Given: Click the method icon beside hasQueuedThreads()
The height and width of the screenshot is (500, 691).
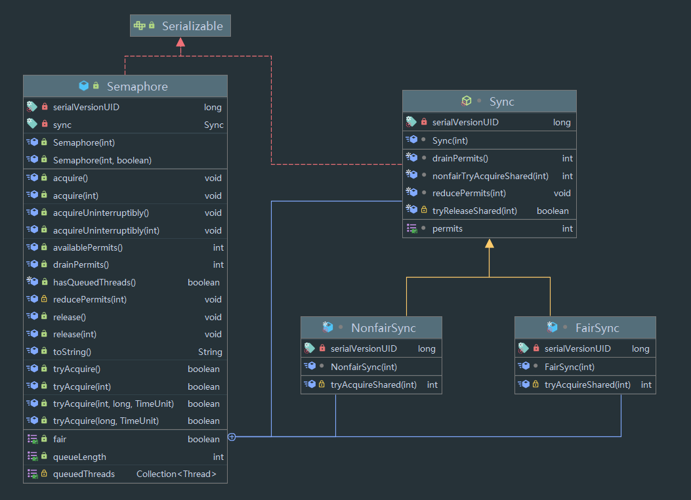Looking at the screenshot, I should point(31,282).
